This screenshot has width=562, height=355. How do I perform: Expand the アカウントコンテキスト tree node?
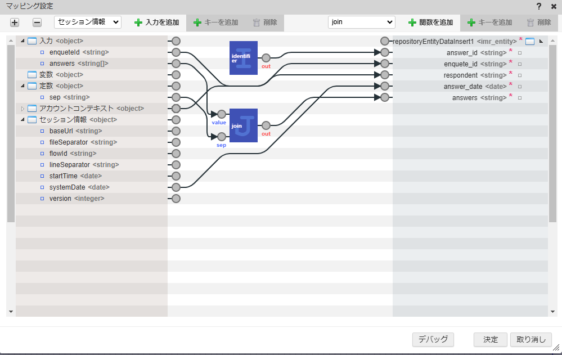(x=22, y=108)
